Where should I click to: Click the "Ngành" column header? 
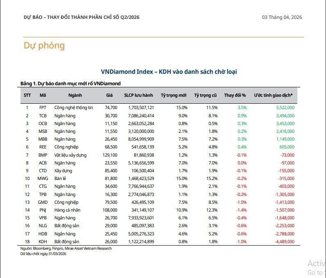pos(75,95)
